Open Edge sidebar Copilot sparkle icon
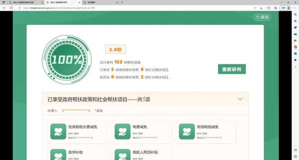 pyautogui.click(x=295, y=21)
